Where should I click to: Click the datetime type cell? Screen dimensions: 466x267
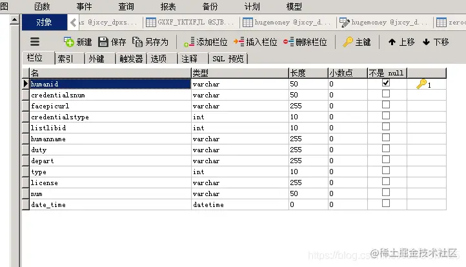pos(240,204)
